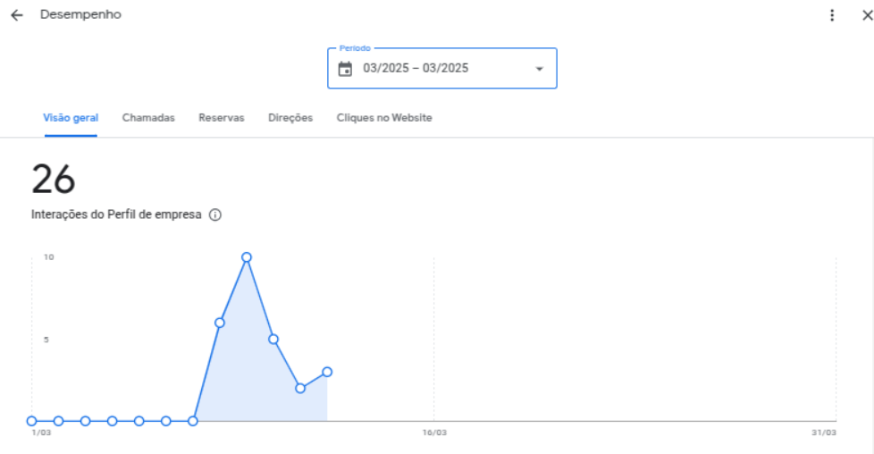Click the 31/03 axis label
This screenshot has width=874, height=454.
[x=823, y=433]
